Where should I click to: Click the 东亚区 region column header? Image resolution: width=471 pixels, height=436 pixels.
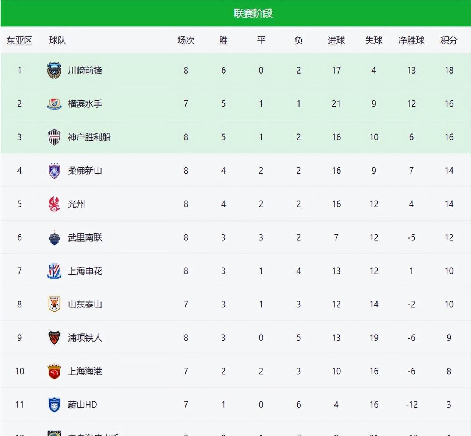[x=20, y=40]
